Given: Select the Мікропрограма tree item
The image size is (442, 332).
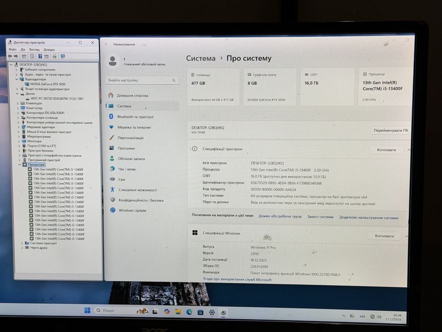Looking at the screenshot, I should click(x=39, y=137).
